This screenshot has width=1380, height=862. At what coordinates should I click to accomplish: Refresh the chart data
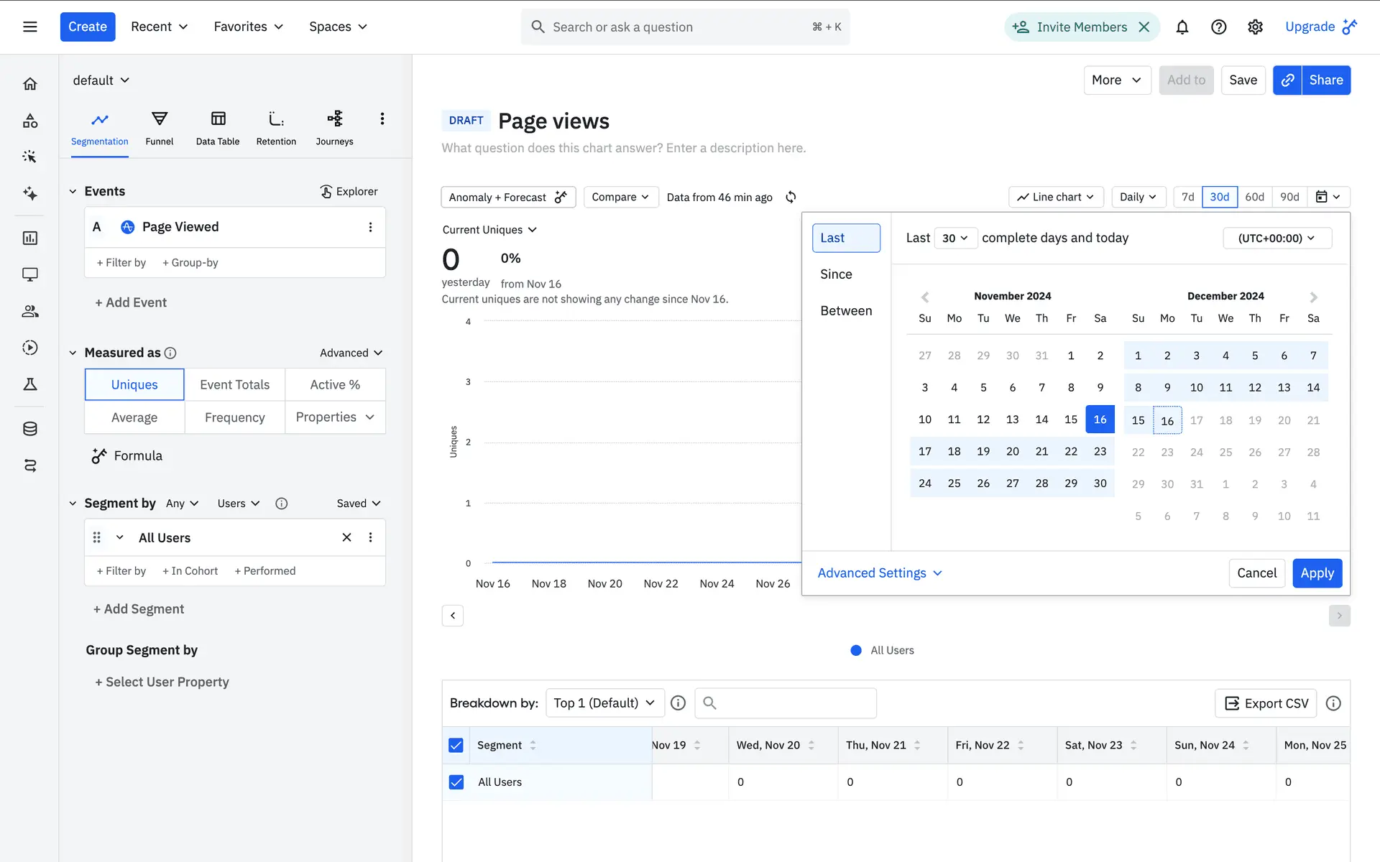point(791,197)
